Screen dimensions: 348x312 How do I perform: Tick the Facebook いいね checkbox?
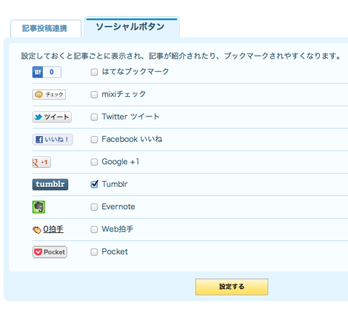point(94,140)
